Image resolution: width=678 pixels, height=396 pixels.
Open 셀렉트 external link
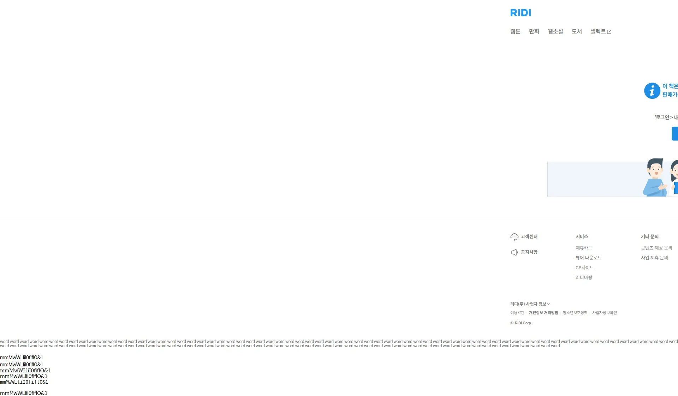click(x=598, y=31)
